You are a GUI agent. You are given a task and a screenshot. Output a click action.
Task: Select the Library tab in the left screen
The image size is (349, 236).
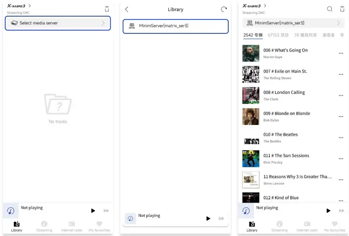(x=17, y=226)
